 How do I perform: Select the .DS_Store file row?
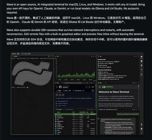75,116
